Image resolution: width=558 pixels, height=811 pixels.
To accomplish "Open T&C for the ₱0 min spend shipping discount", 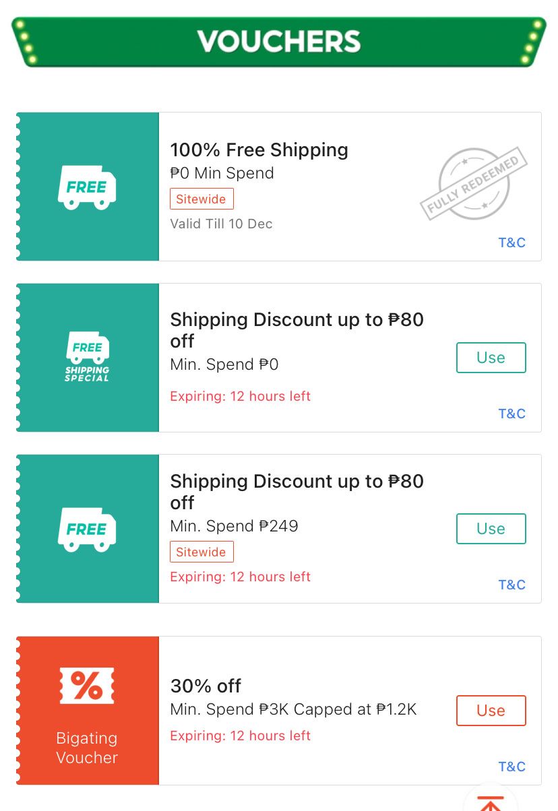I will [x=512, y=414].
